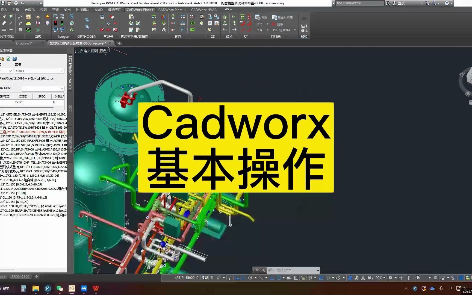Expand the Piping BOM dropdown
The height and width of the screenshot is (295, 472).
pos(295,30)
